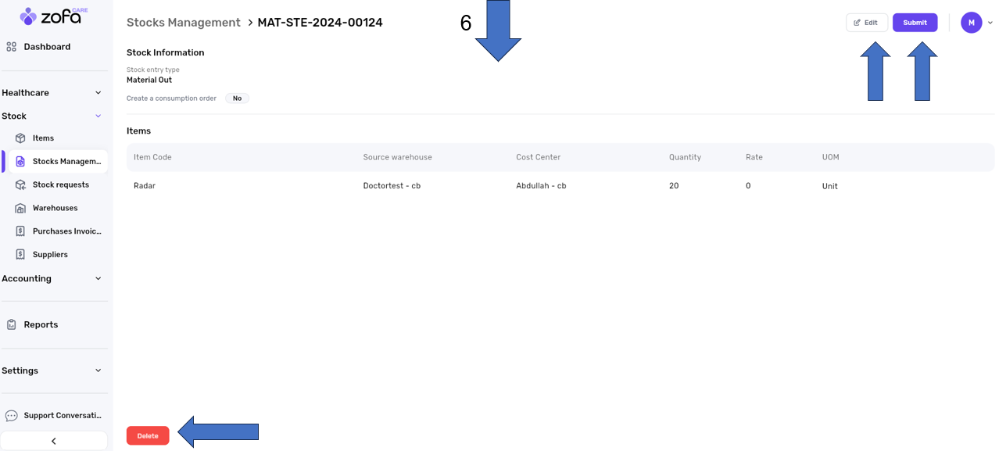The image size is (999, 451).
Task: Click the Edit button
Action: click(x=866, y=23)
